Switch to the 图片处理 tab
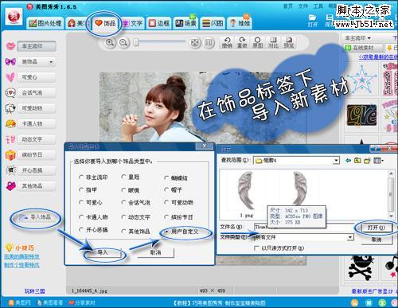The image size is (398, 308). (45, 23)
